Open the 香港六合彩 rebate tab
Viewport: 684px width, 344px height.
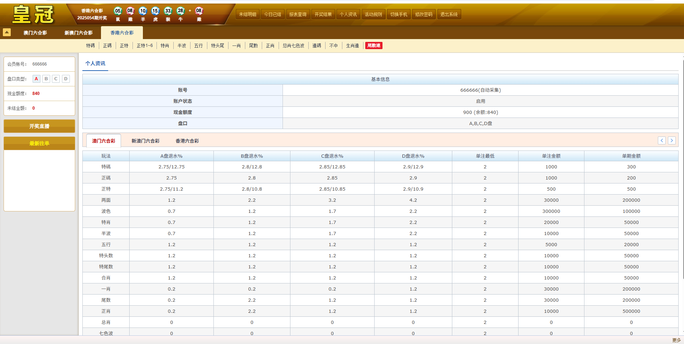click(187, 141)
